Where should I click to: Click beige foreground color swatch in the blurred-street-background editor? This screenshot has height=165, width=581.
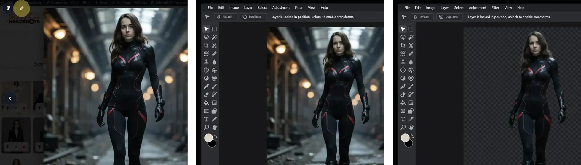(x=208, y=138)
